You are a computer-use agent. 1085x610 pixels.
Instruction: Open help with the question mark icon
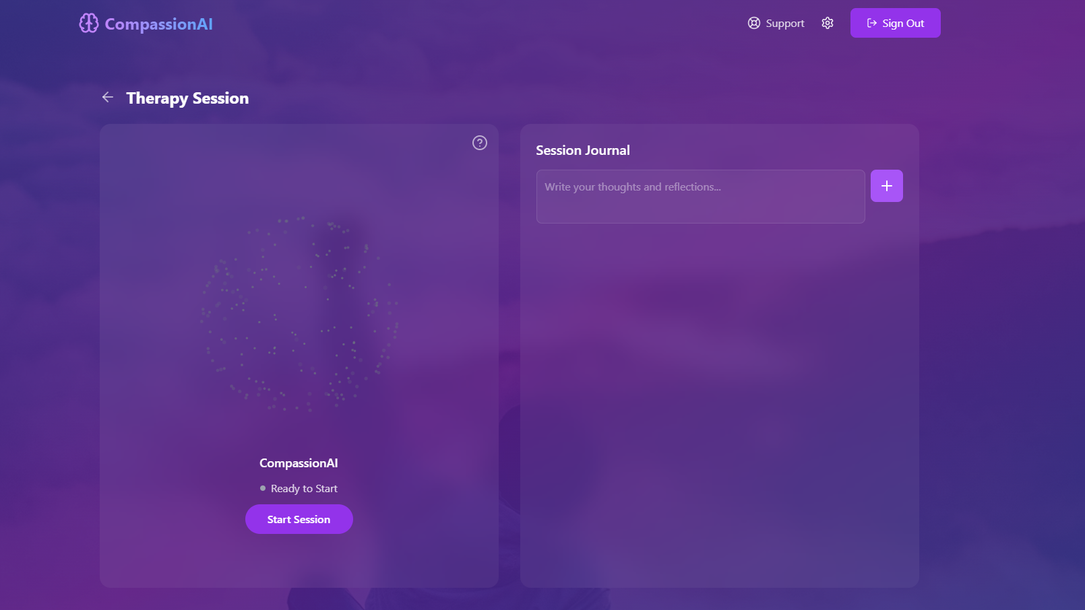(x=480, y=143)
